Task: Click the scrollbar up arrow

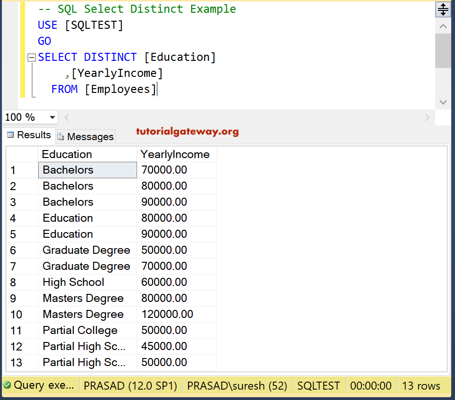Action: tap(443, 26)
